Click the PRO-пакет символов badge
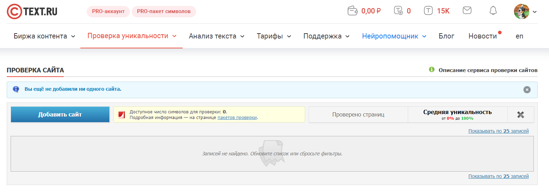 (164, 11)
